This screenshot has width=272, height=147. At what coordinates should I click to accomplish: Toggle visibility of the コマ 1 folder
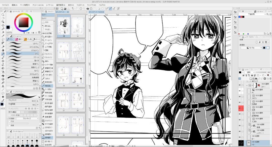240,85
